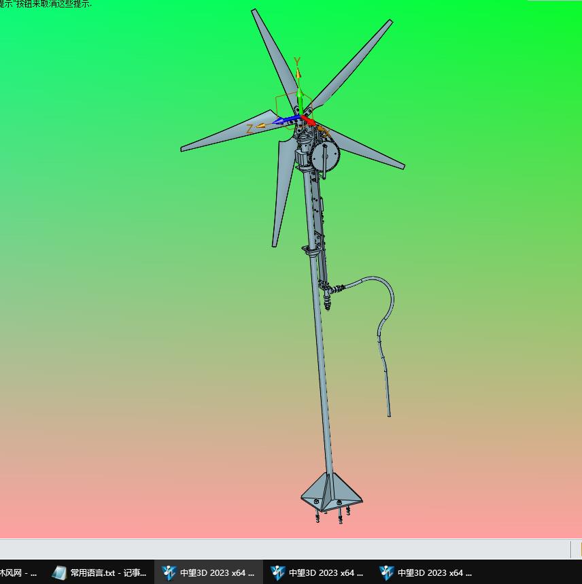Pick the bracket clamp on the tower mid-section

point(312,250)
